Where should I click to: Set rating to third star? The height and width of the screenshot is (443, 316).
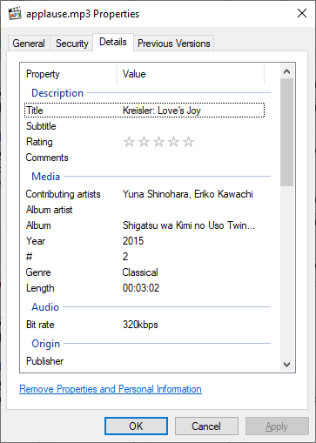[x=158, y=142]
